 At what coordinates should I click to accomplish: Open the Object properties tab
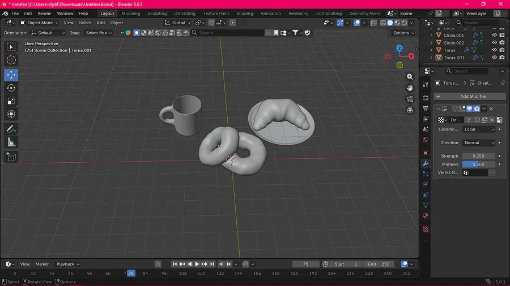point(426,153)
